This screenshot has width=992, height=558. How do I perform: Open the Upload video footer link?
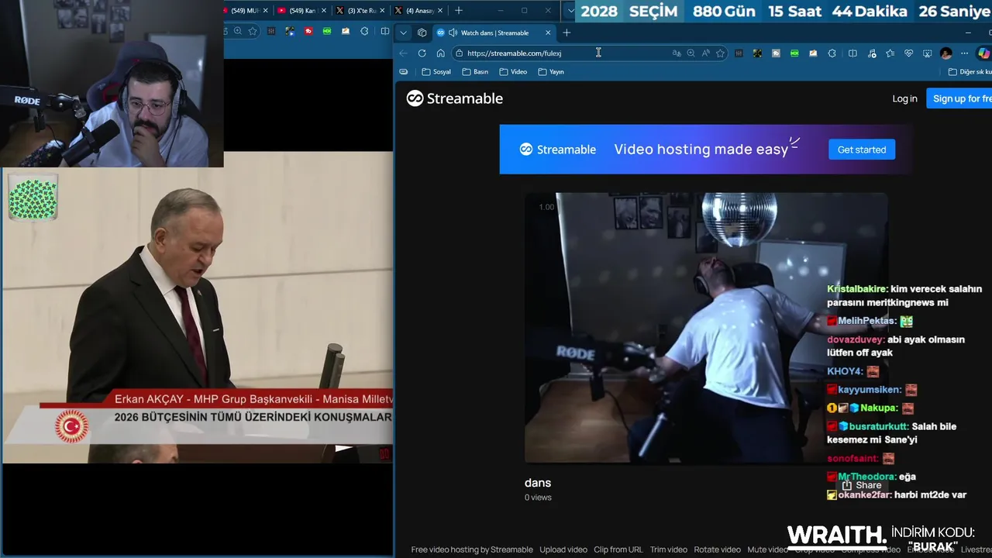point(563,549)
